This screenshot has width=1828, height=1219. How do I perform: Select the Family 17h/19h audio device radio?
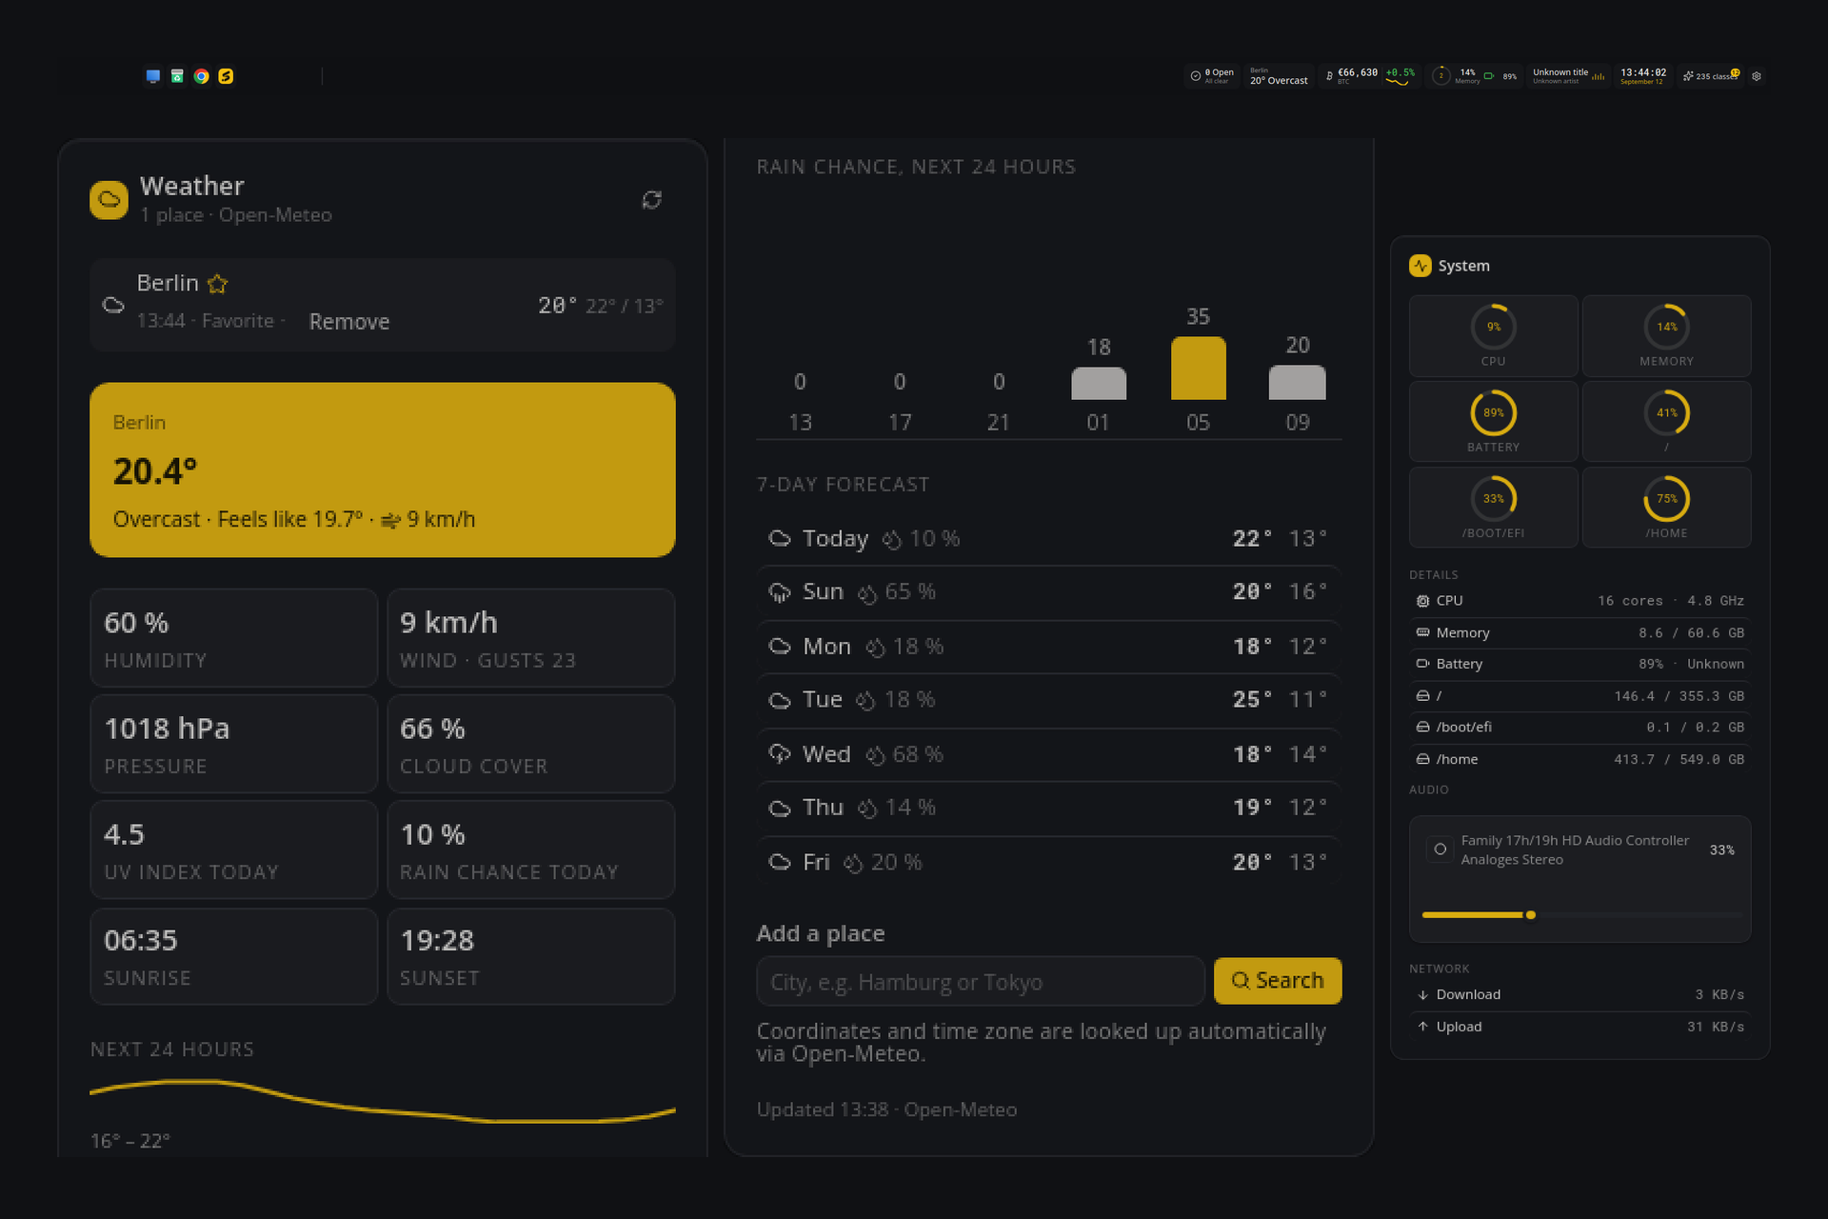click(1440, 849)
